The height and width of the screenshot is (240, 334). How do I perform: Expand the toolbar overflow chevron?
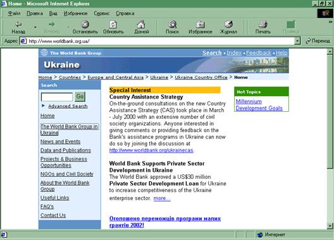point(330,21)
